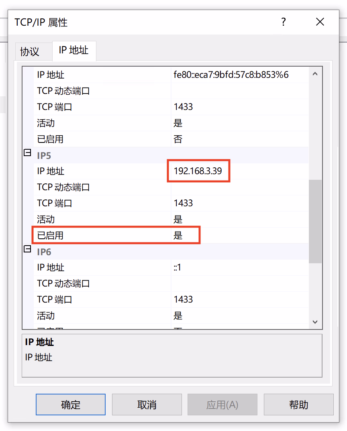Click the 确定 button
The image size is (347, 431).
pyautogui.click(x=71, y=405)
